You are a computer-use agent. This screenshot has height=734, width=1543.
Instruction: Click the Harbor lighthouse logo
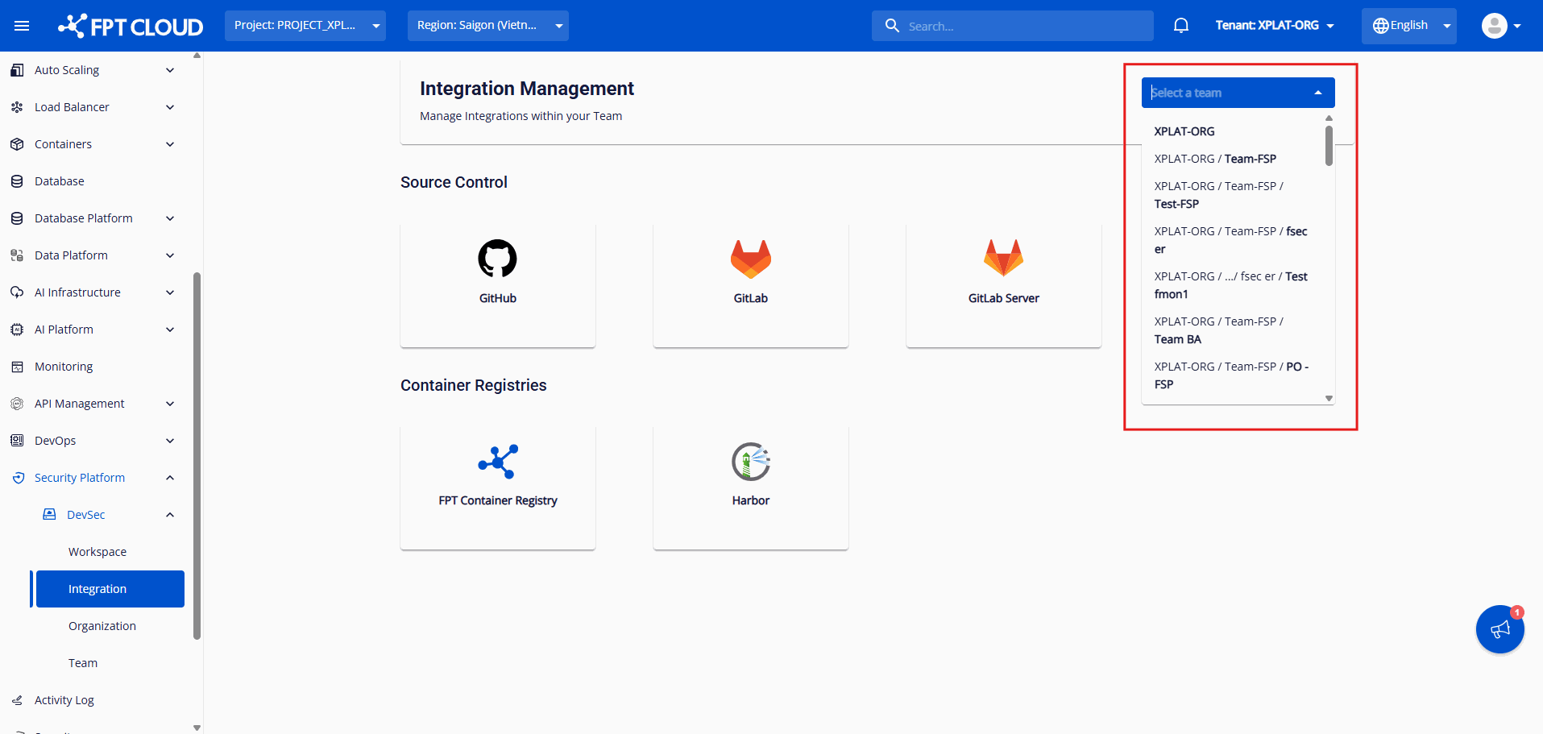[x=751, y=462]
